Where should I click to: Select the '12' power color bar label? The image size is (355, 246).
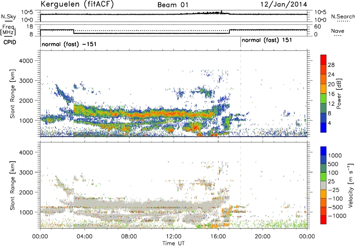331,104
